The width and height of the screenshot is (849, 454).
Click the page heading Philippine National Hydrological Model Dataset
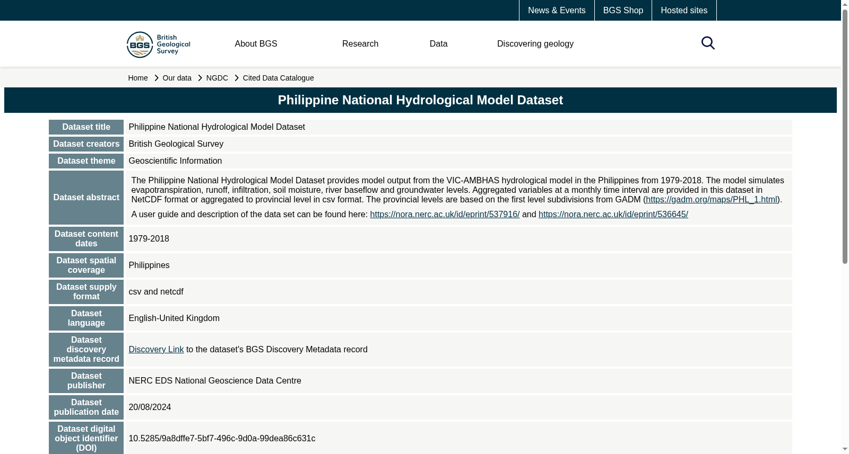420,100
